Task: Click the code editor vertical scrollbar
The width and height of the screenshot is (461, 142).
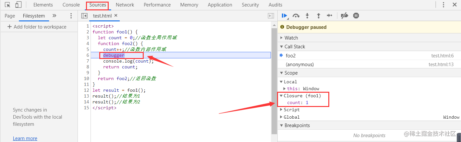Action: click(x=274, y=81)
